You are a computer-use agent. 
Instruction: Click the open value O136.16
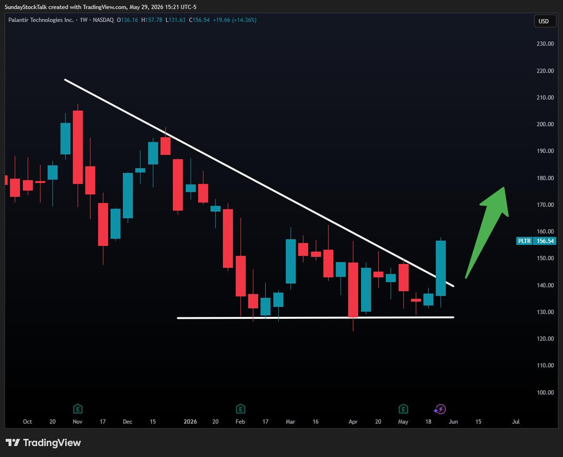point(127,20)
